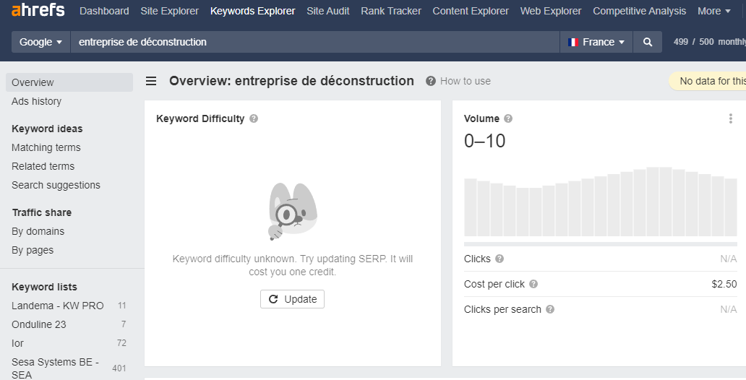Show Keyword Difficulty help tooltip icon
The width and height of the screenshot is (746, 380).
click(254, 118)
